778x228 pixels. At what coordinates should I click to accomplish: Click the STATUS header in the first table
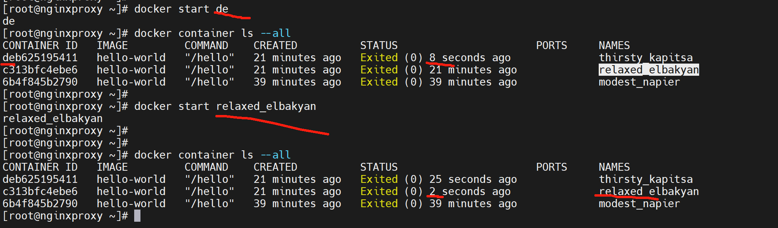[379, 46]
